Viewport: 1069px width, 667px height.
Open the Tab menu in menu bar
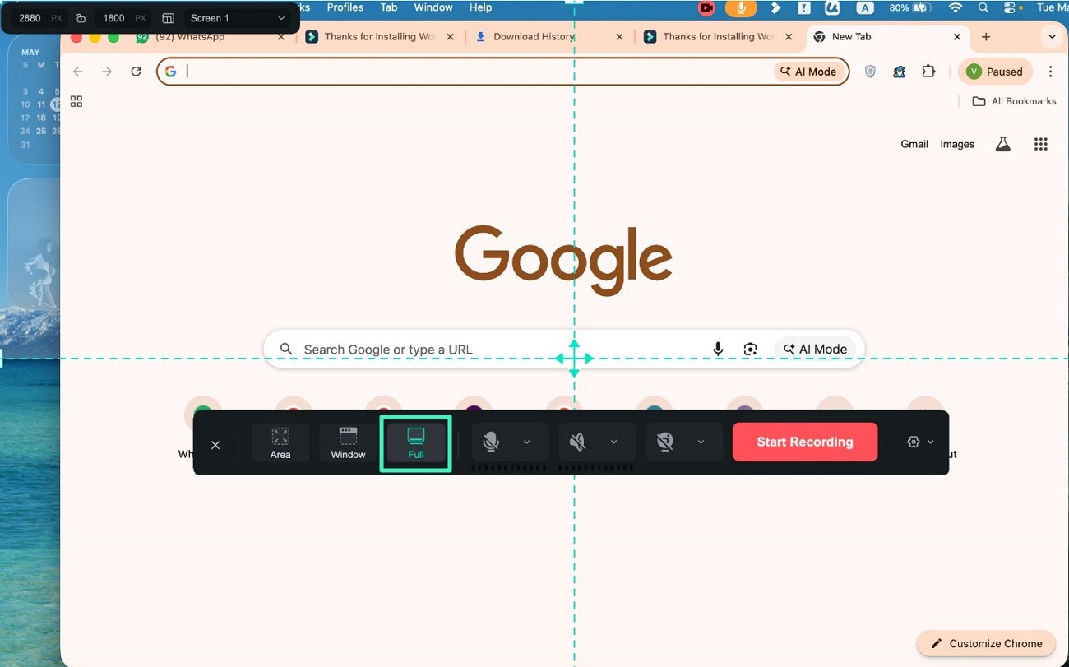tap(389, 7)
